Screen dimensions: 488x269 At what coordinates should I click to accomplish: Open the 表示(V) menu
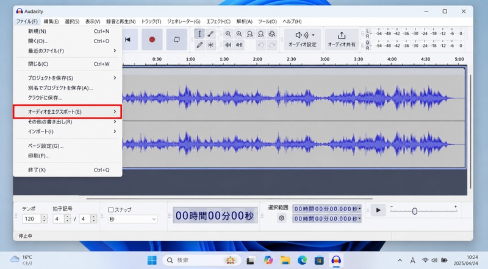tap(93, 21)
